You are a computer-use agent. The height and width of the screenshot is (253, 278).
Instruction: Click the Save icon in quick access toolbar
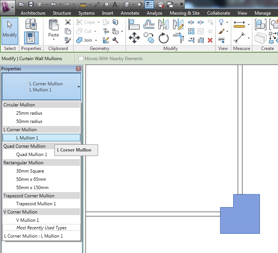pyautogui.click(x=31, y=4)
